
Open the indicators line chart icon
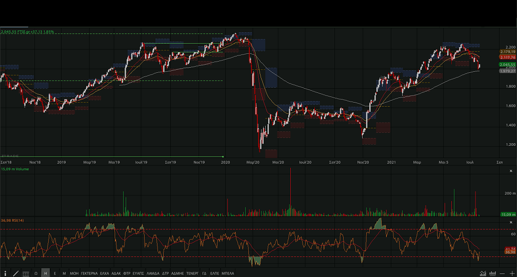pos(483,273)
